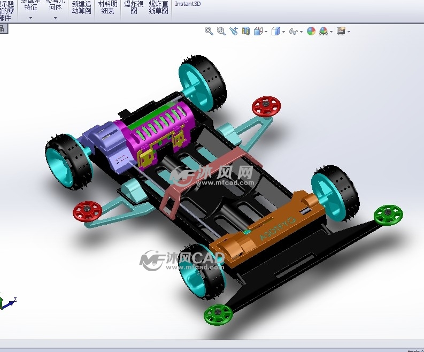Screen dimensions: 424x352
Task: Activate the Section View icon
Action: pos(246,32)
